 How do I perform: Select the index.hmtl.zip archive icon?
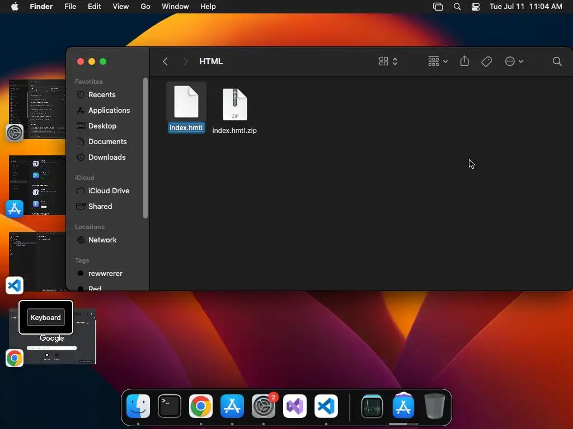pos(235,104)
